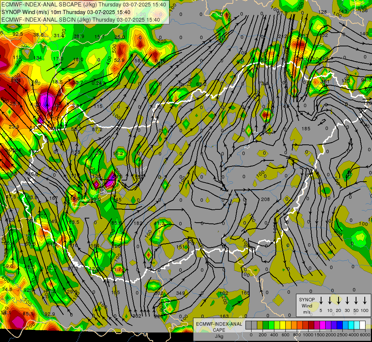Screen dimensions: 372x342
Task: Click the 30 m/s wind arrow in legend
Action: tap(347, 301)
